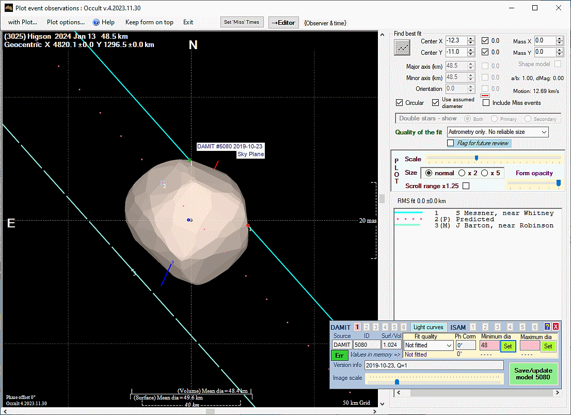Open the 'Plot options...' menu
This screenshot has height=415, width=571.
[66, 22]
